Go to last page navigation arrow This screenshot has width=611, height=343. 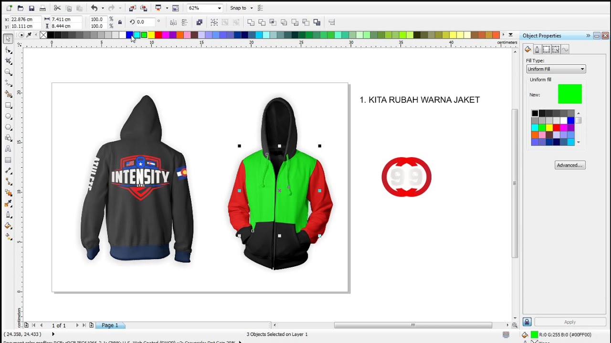click(84, 325)
